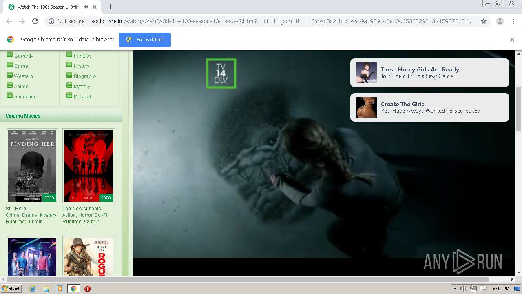
Task: Open the Bill and Ted movie poster
Action: click(x=32, y=256)
